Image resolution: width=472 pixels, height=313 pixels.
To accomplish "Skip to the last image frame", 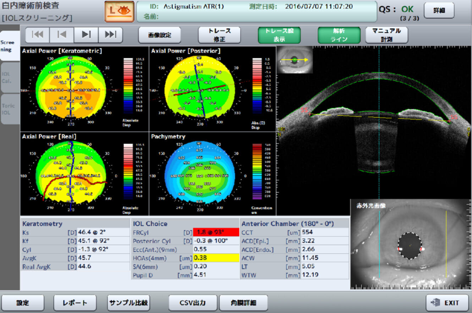I will click(x=110, y=35).
